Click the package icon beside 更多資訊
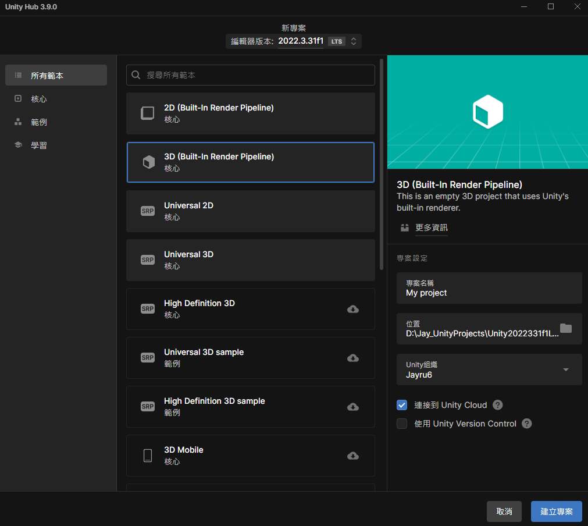This screenshot has height=526, width=588. pyautogui.click(x=405, y=228)
